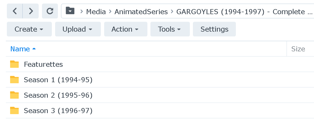Sort files by the Name column
The width and height of the screenshot is (314, 126).
[x=20, y=49]
